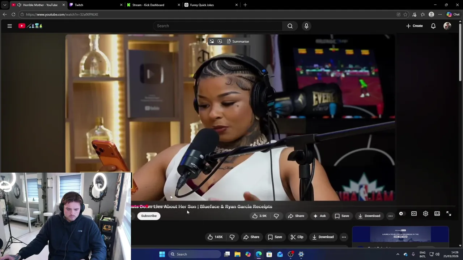Click the Ask button
The width and height of the screenshot is (463, 260).
click(320, 216)
